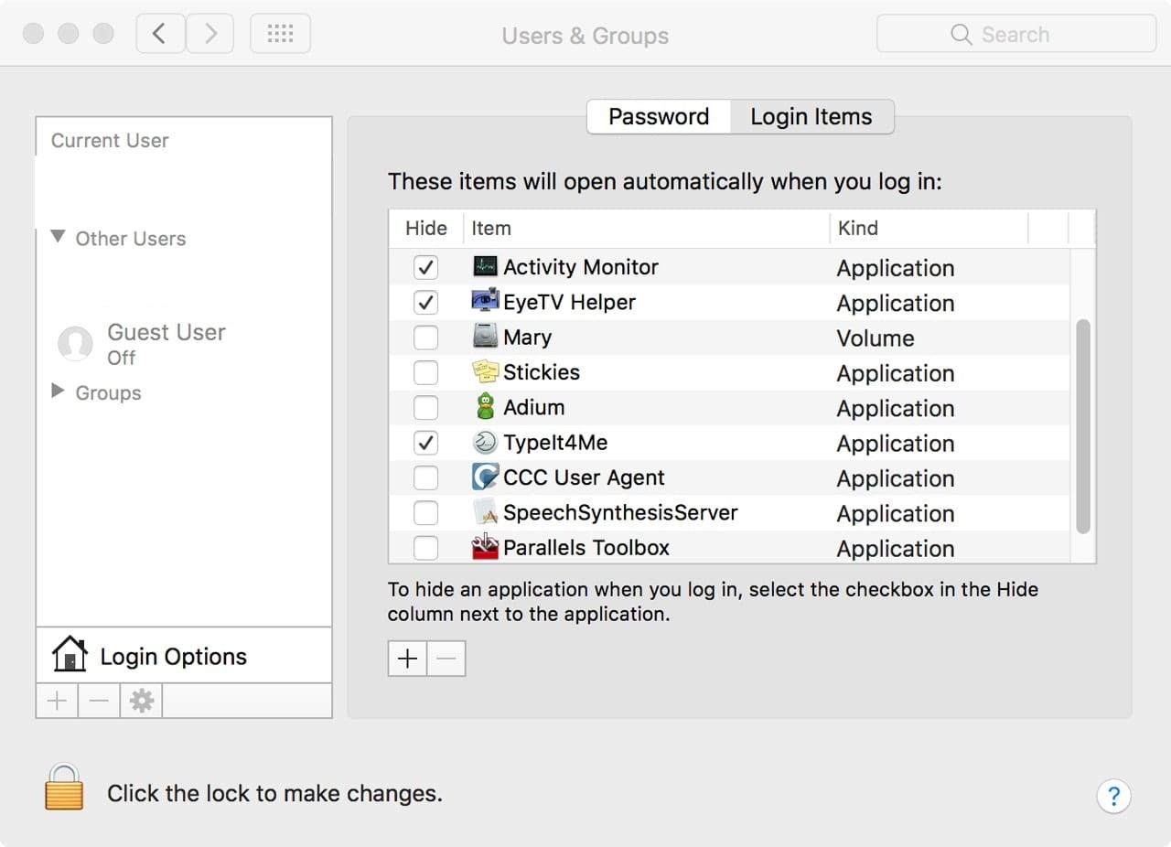Expand the Groups disclosure triangle
The image size is (1171, 847).
59,392
